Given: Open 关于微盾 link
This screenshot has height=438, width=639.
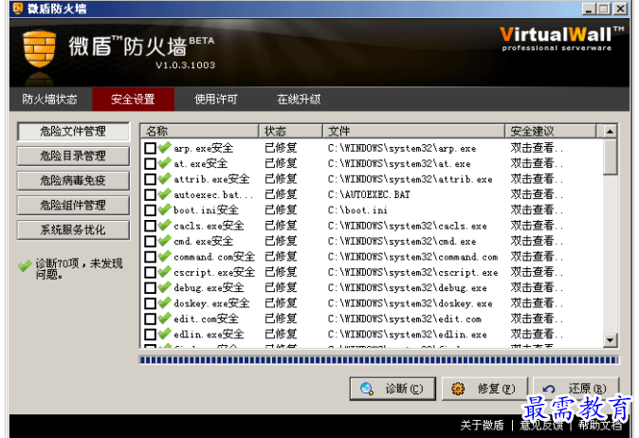Looking at the screenshot, I should click(483, 426).
